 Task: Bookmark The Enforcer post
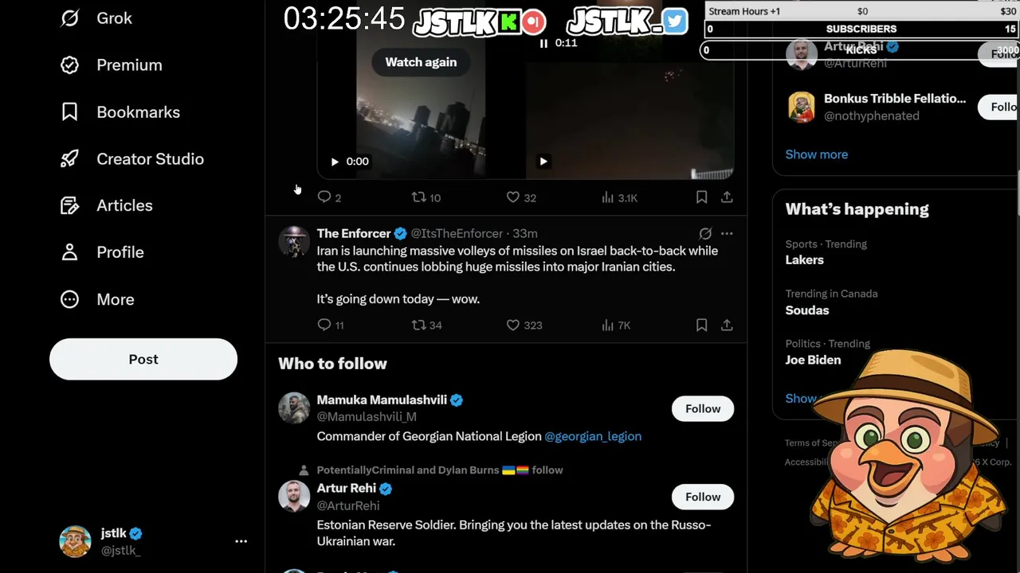(701, 325)
